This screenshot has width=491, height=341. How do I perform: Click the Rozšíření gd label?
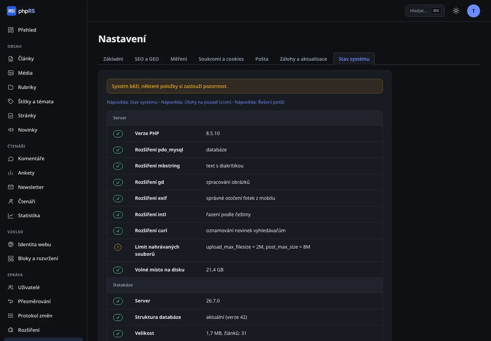pyautogui.click(x=149, y=182)
